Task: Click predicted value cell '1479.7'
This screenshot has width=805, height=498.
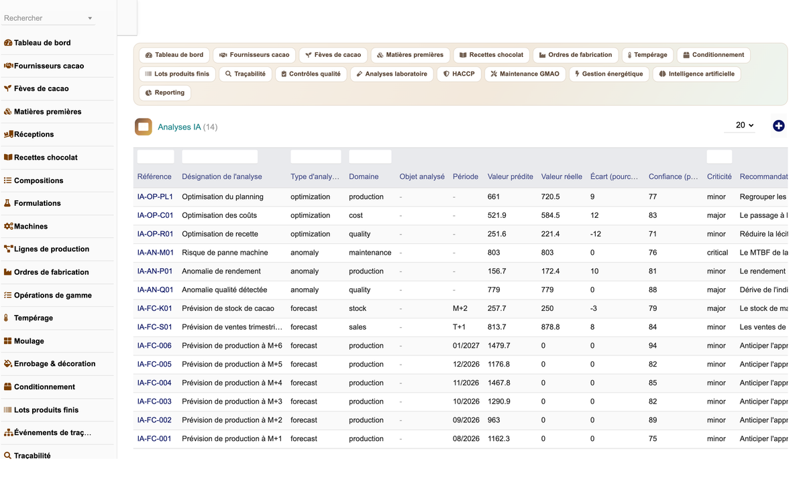Action: (x=499, y=346)
